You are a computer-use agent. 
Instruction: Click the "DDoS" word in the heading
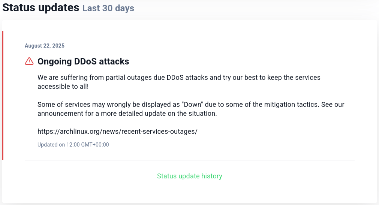tap(85, 61)
